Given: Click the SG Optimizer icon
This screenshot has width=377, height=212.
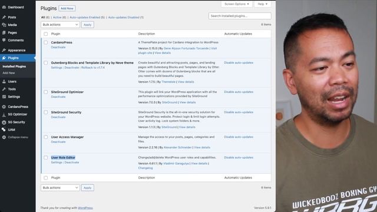Looking at the screenshot, I should click(4, 114).
